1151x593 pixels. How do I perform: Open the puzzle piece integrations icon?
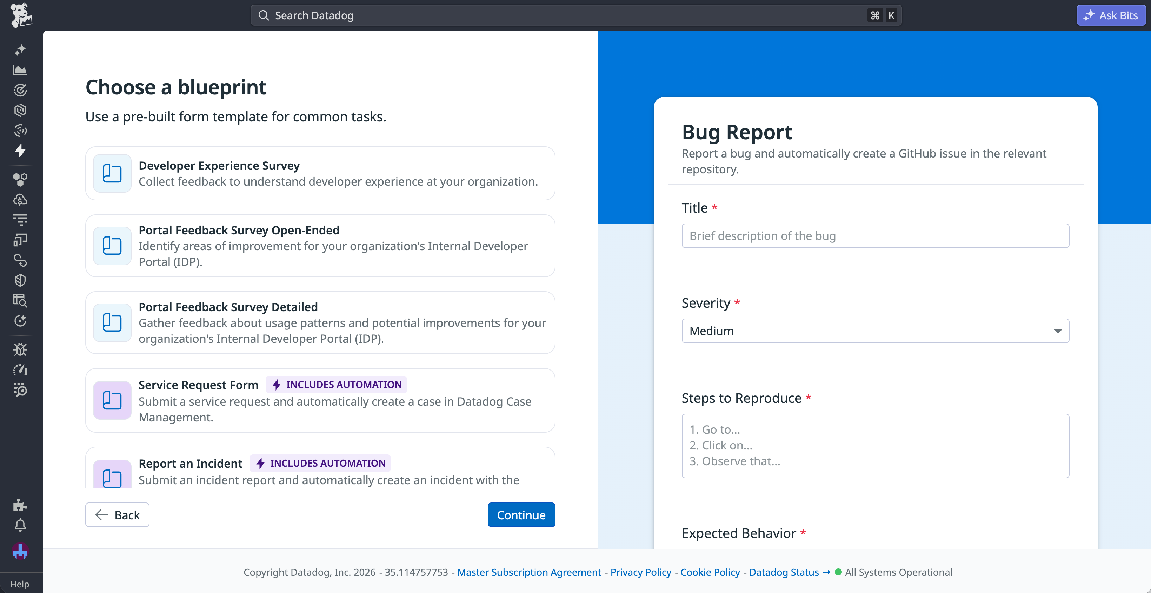pyautogui.click(x=20, y=505)
